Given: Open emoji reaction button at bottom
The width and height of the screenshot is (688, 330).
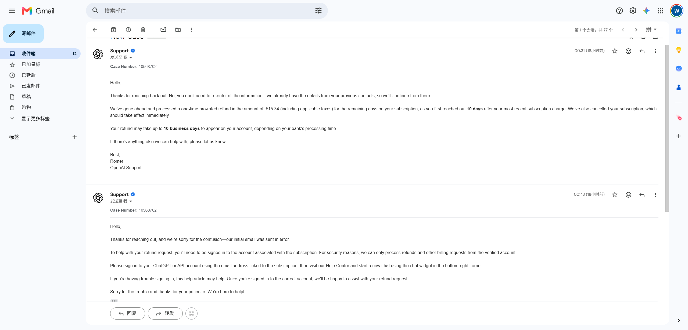Looking at the screenshot, I should 191,313.
